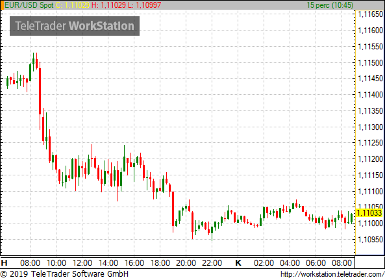385x280 pixels.
Task: Click the orange marker in the title bar corner
Action: (2, 5)
